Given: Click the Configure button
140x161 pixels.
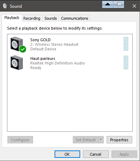Looking at the screenshot, I should pyautogui.click(x=20, y=140).
